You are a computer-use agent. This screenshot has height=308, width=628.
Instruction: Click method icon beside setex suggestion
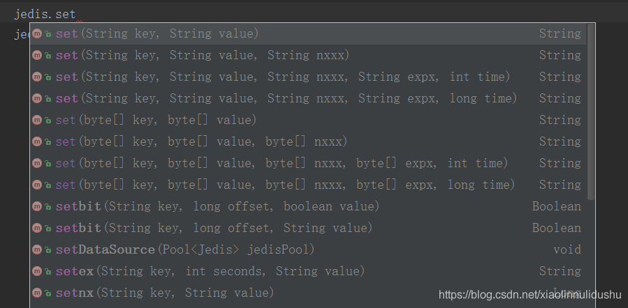[38, 271]
